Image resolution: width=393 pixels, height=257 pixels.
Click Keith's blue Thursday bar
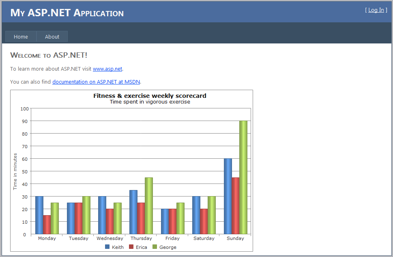coord(133,212)
